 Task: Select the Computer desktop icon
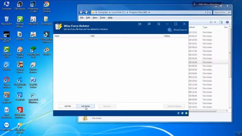click(x=7, y=6)
